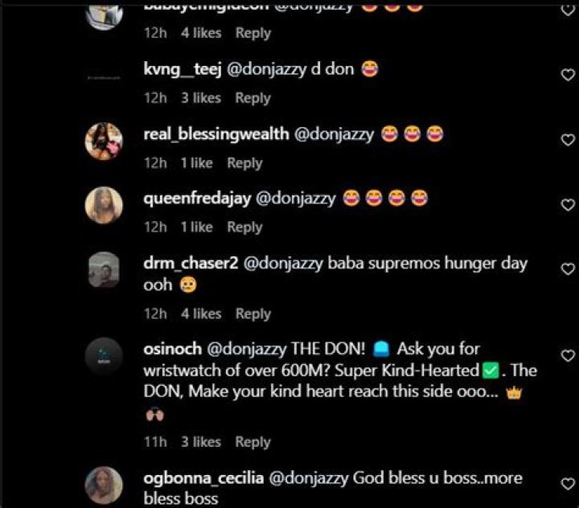Like queenfredajay's comment with heart icon
This screenshot has width=579, height=508.
[568, 203]
